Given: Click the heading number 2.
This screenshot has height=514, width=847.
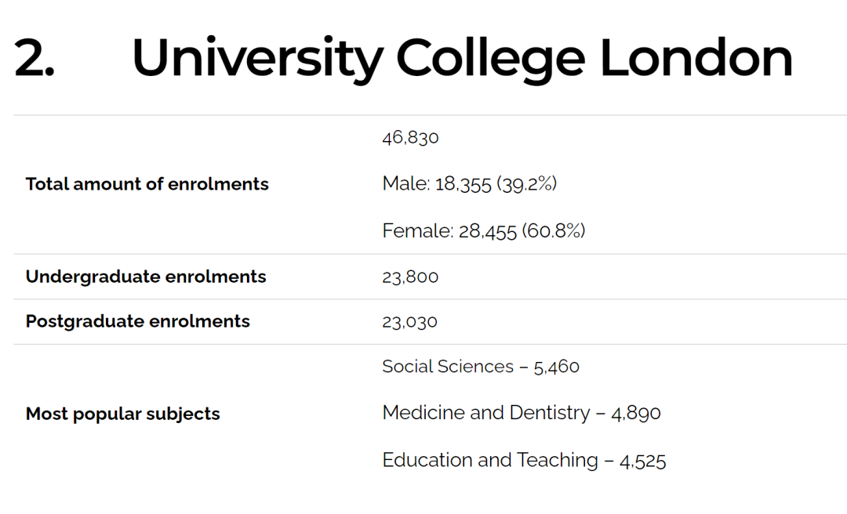Looking at the screenshot, I should click(34, 58).
